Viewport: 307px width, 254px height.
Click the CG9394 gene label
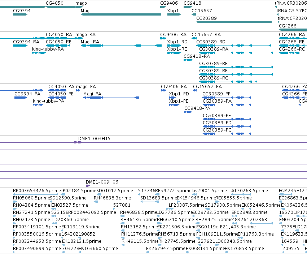(22, 11)
